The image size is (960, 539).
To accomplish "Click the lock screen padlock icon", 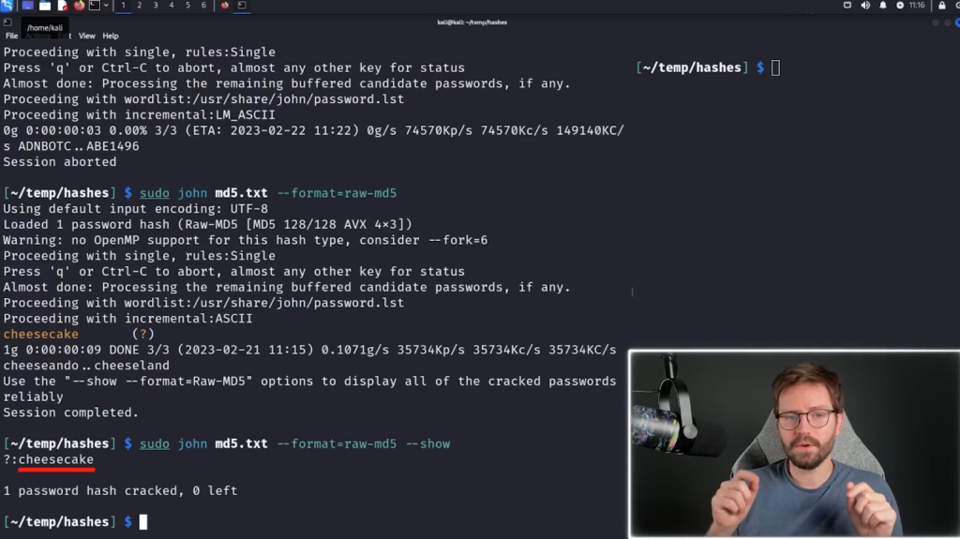I will coord(941,6).
